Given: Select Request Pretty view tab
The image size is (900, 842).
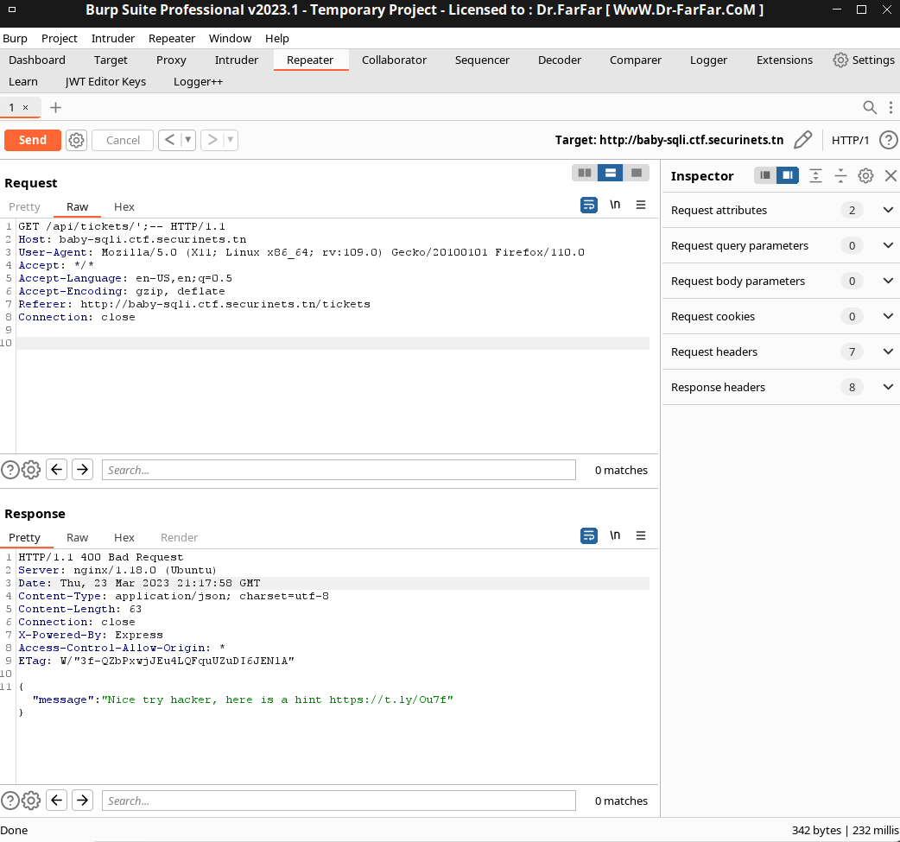Looking at the screenshot, I should click(24, 206).
